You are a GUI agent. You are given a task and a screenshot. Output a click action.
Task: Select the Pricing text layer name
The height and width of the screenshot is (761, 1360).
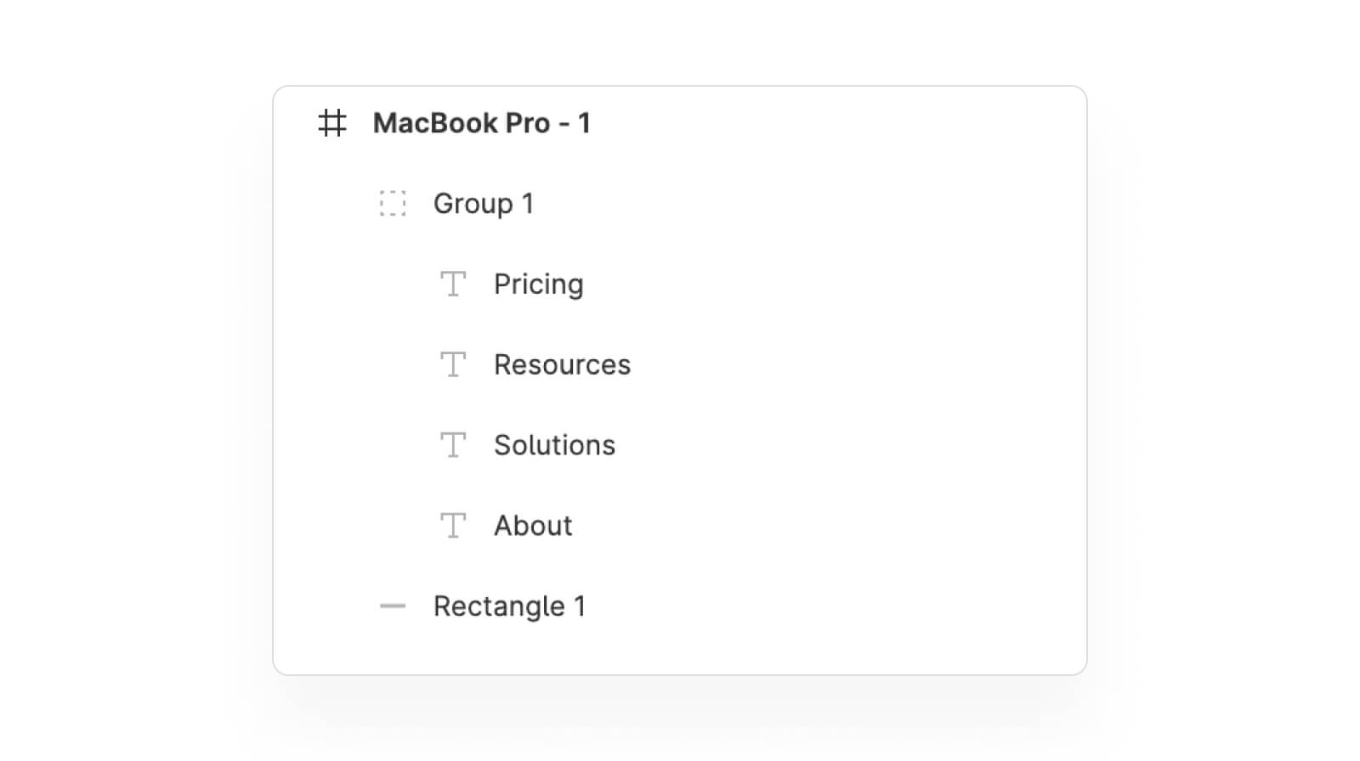538,284
